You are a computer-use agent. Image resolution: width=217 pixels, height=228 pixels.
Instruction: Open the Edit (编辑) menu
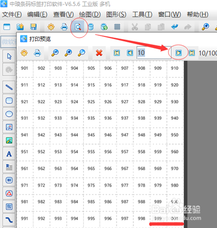pyautogui.click(x=37, y=15)
